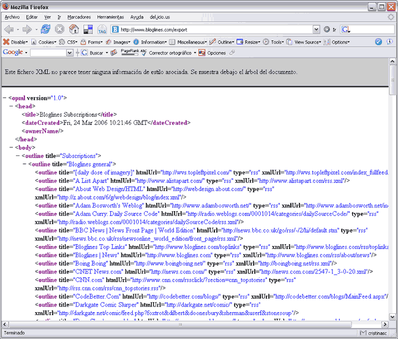Screen dimensions: 398x339
Task: Click the vertical scrollbar down arrow
Action: point(392,317)
